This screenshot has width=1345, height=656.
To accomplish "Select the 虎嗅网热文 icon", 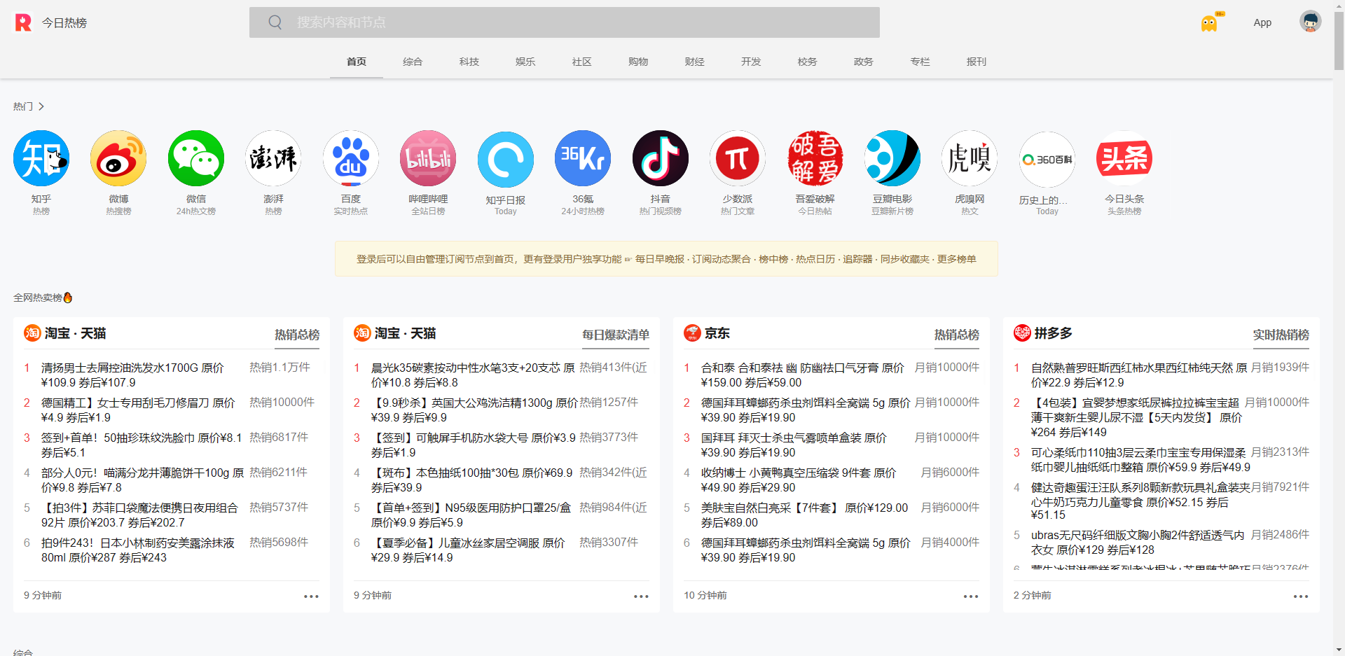I will 970,158.
